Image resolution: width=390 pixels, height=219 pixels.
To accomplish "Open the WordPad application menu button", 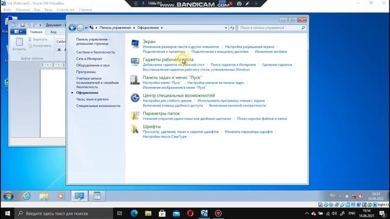I will (x=18, y=32).
